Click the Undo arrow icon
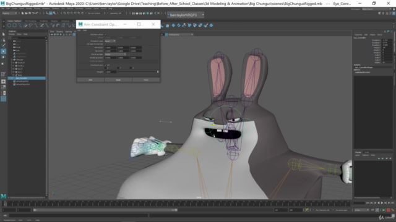The height and width of the screenshot is (222, 396). coord(33,13)
